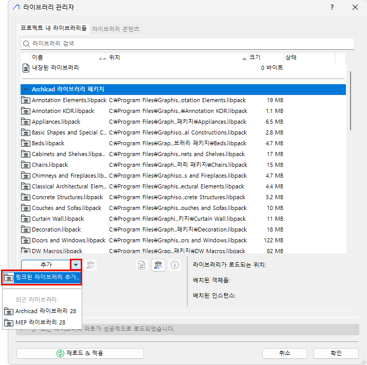Sort by 상태 column header

[309, 57]
